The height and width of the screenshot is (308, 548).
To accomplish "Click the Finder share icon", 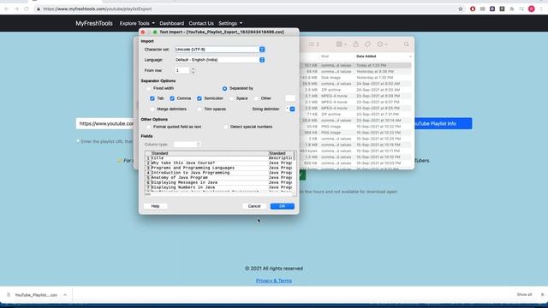I will click(356, 44).
